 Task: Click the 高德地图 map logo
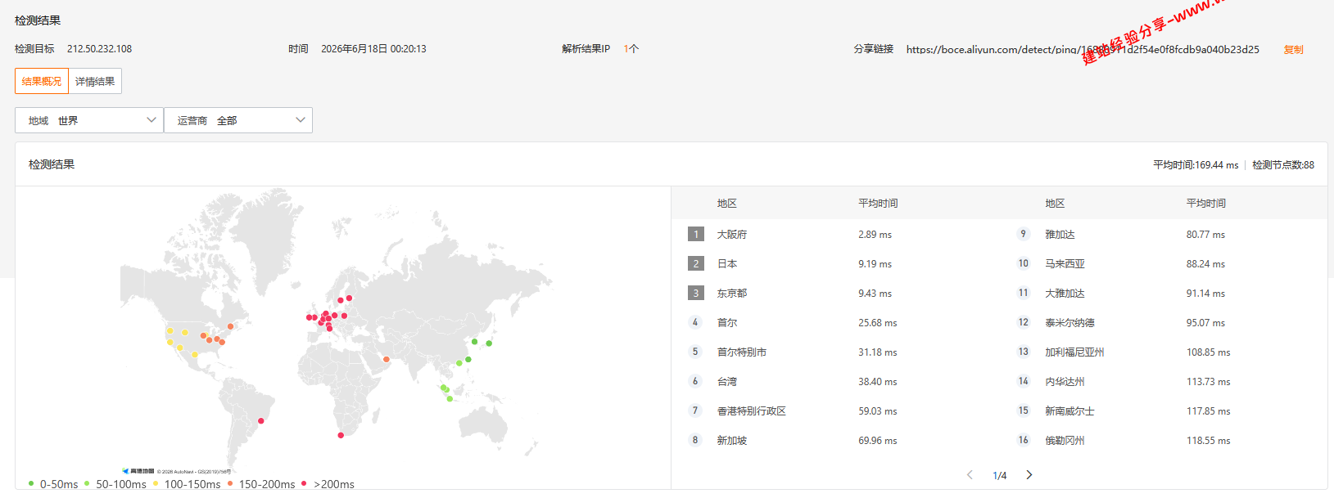click(138, 471)
